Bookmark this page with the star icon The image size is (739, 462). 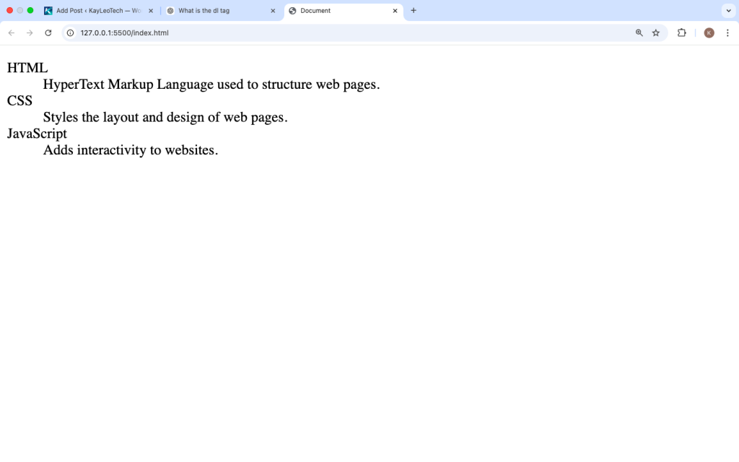pos(656,32)
